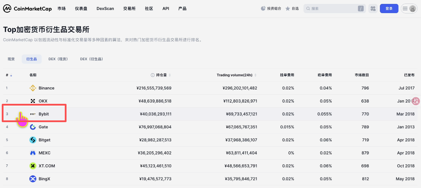Image resolution: width=421 pixels, height=188 pixels.
Task: Open the OKX exchange link
Action: [x=43, y=101]
